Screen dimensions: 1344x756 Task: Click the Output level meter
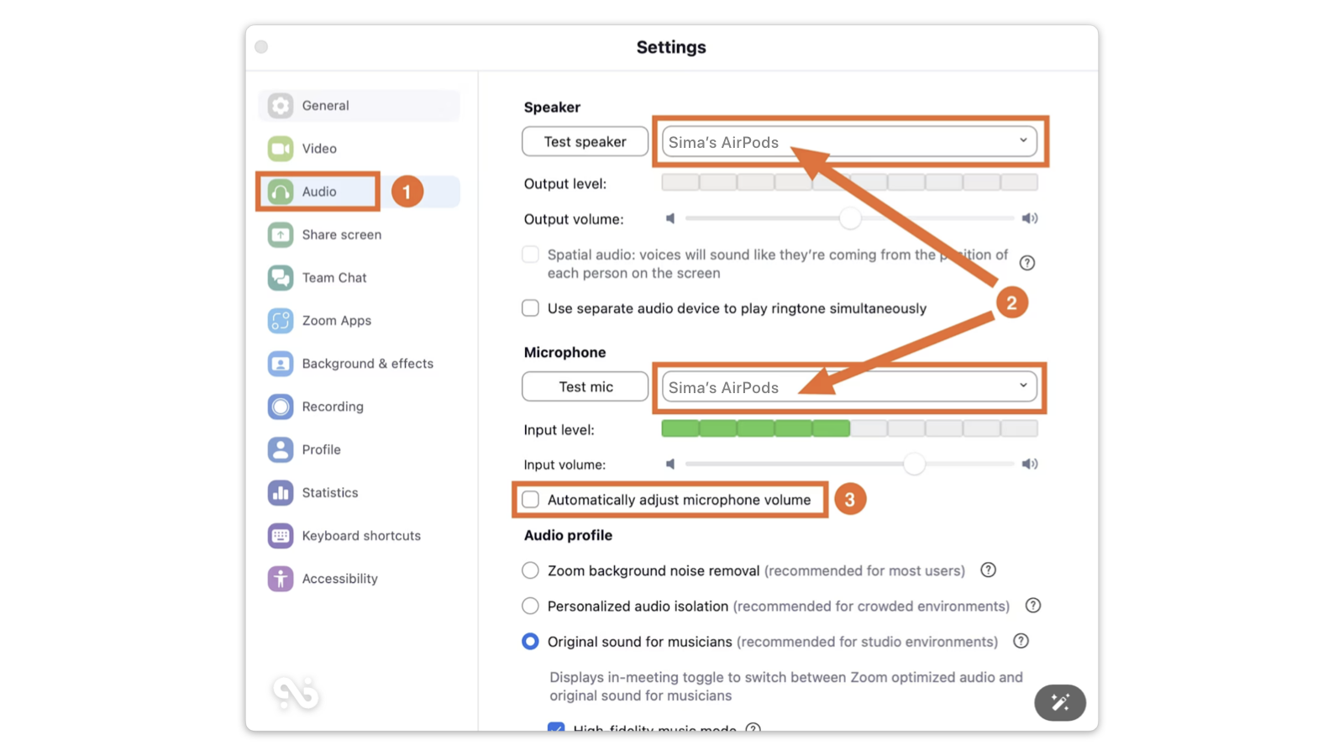click(x=849, y=183)
